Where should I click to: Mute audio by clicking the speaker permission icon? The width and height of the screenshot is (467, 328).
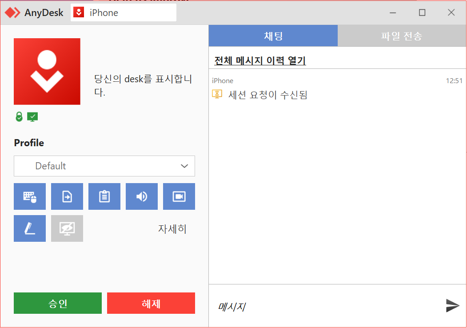tap(141, 196)
